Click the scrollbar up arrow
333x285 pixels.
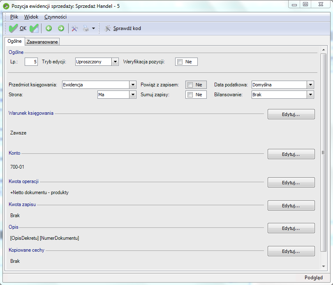pyautogui.click(x=324, y=50)
